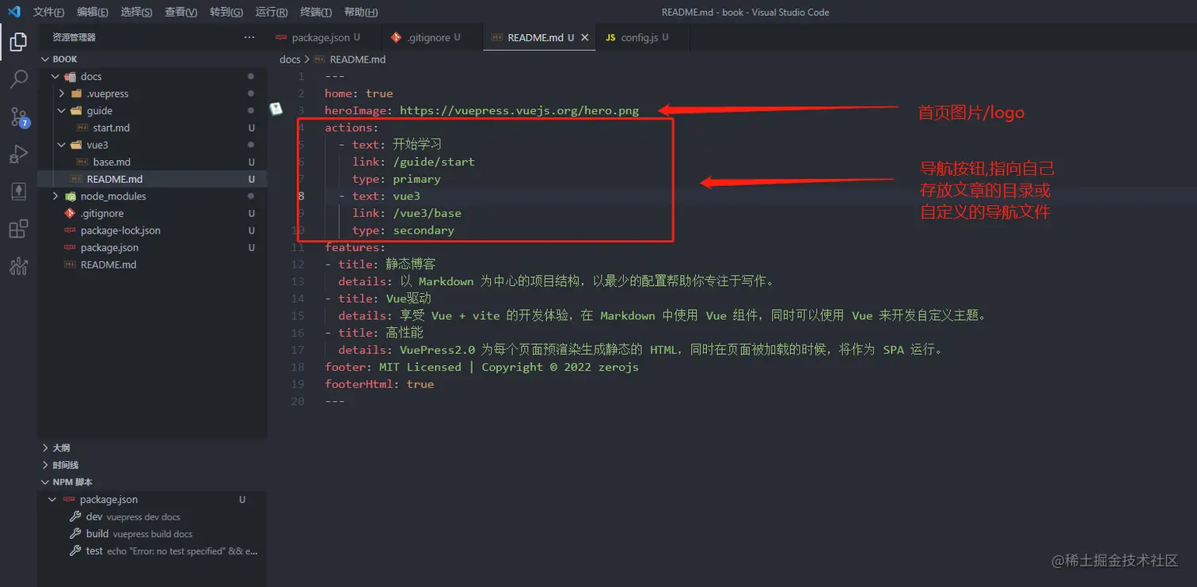Viewport: 1197px width, 587px height.
Task: Open the 查看(V) menu
Action: point(181,12)
